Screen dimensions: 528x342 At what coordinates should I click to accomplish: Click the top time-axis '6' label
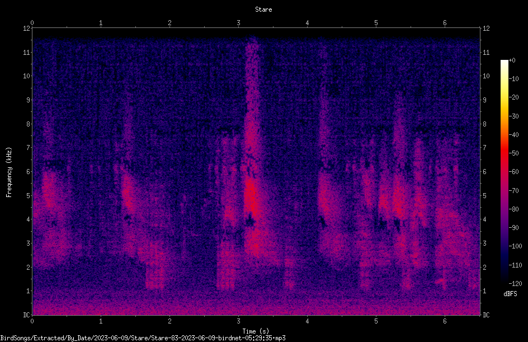pos(445,23)
